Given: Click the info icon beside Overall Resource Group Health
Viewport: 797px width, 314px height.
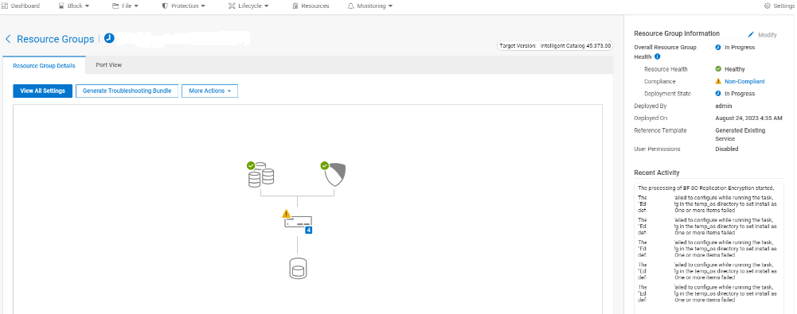Looking at the screenshot, I should click(x=657, y=56).
